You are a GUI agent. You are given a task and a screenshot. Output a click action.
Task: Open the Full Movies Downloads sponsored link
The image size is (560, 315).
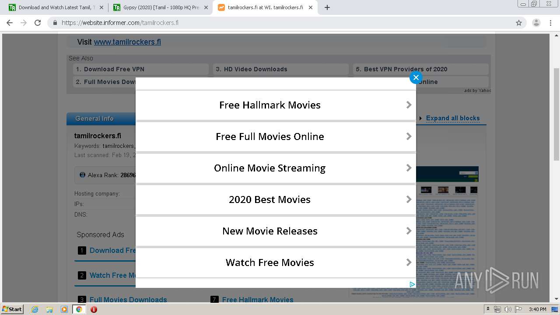128,300
